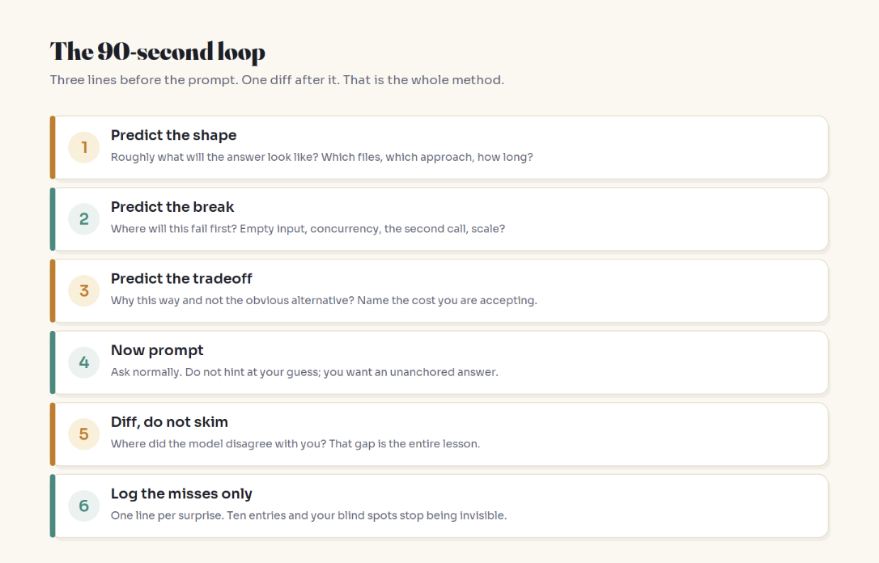Select the 'Now prompt' heading
The width and height of the screenshot is (879, 563).
click(157, 351)
